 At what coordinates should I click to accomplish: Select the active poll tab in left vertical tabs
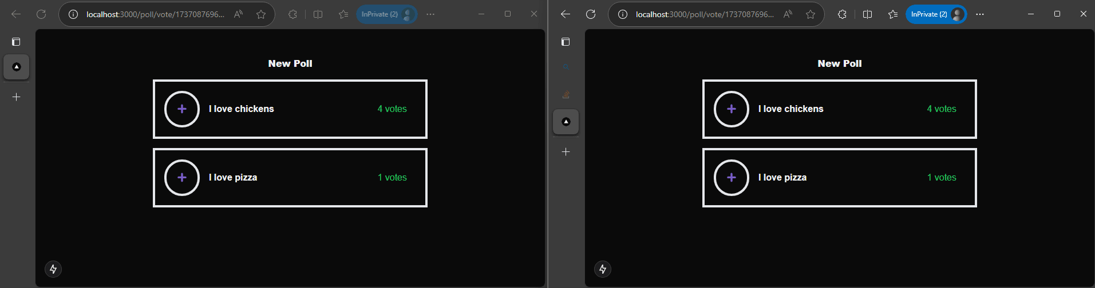(x=17, y=67)
